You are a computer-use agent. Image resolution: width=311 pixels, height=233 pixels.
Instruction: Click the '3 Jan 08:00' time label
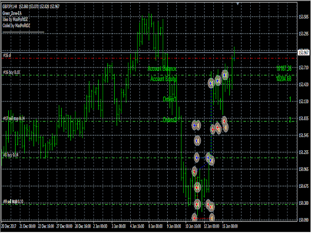pyautogui.click(x=119, y=226)
